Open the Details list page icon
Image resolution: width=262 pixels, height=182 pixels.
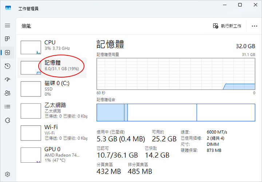[8, 107]
